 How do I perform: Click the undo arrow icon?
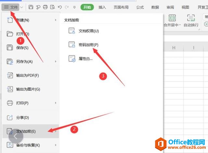coord(60,7)
